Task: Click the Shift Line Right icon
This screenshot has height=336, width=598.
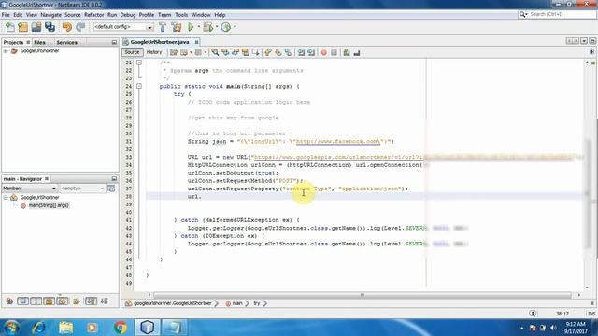Action: click(x=311, y=52)
